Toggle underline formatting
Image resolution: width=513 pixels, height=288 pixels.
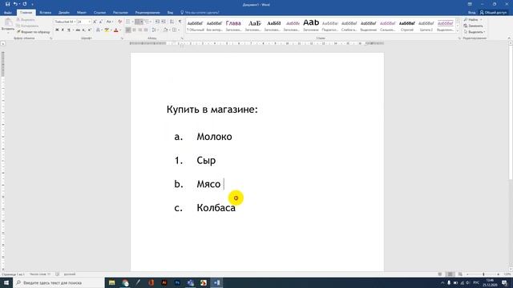[x=69, y=30]
